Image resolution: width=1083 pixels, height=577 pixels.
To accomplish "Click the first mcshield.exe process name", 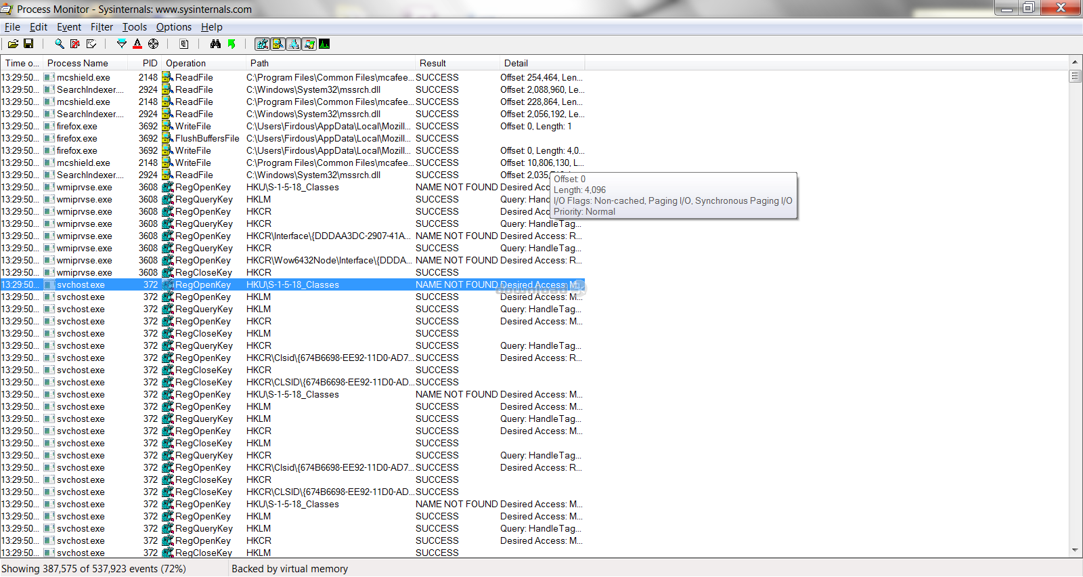I will (83, 77).
